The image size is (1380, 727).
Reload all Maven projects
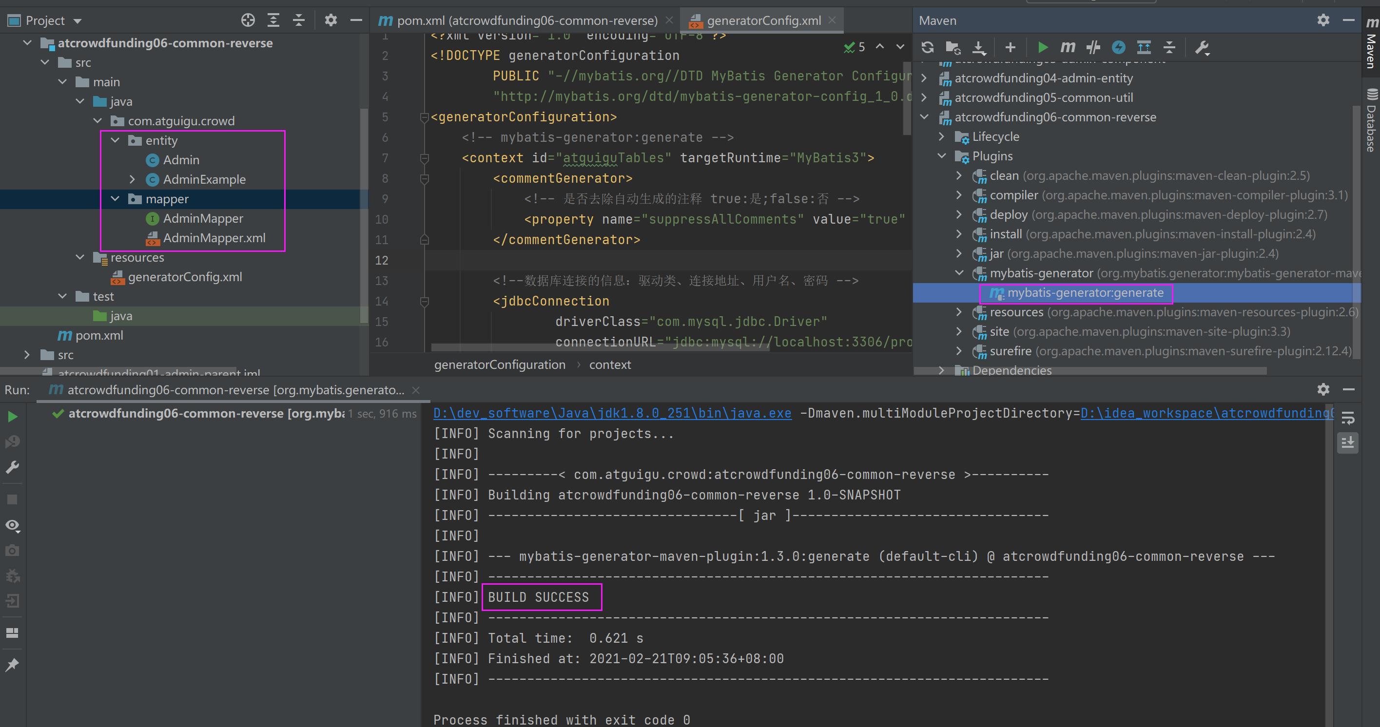(x=927, y=48)
